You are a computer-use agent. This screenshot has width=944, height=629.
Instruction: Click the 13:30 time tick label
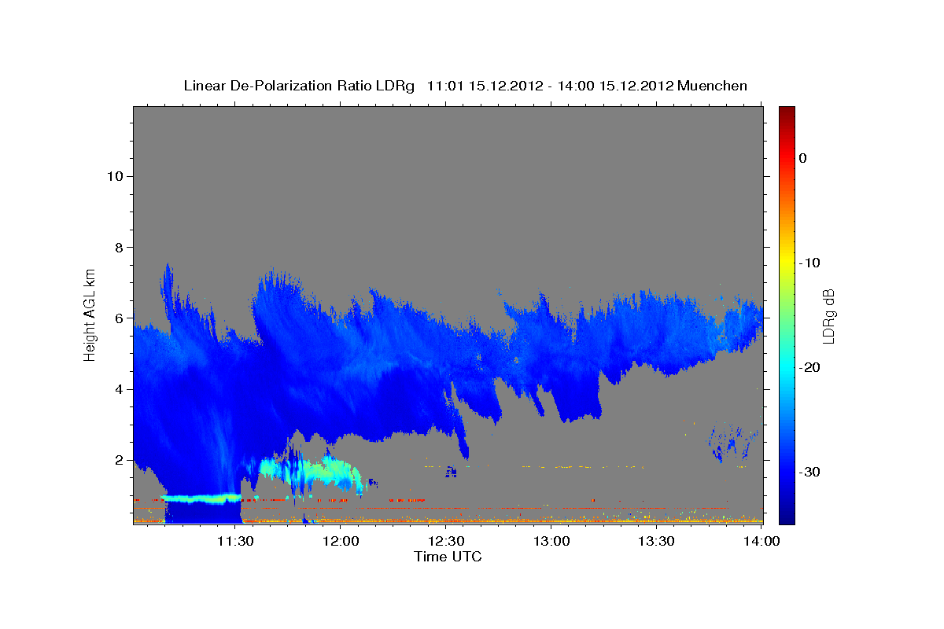[656, 541]
